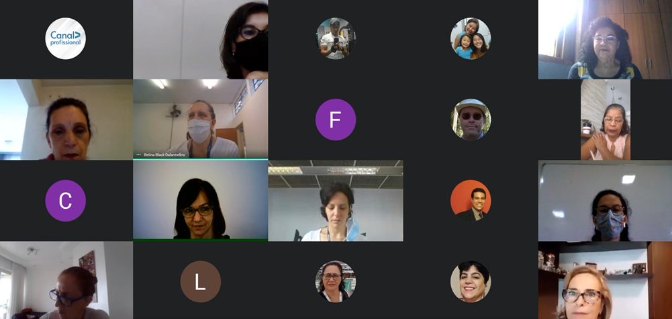Click avatar showing three people hugging
The image size is (672, 319).
pos(471,38)
